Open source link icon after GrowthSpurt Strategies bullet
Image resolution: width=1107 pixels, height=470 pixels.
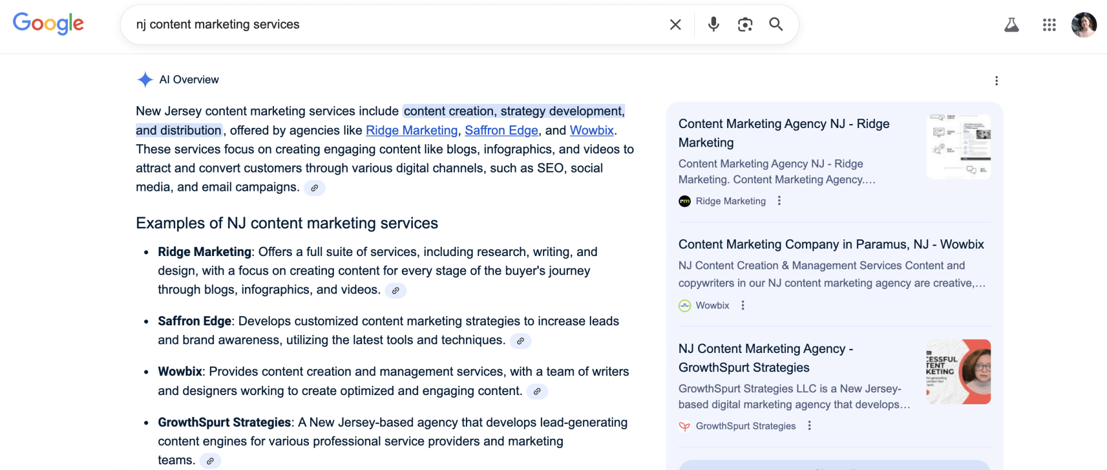pyautogui.click(x=210, y=461)
